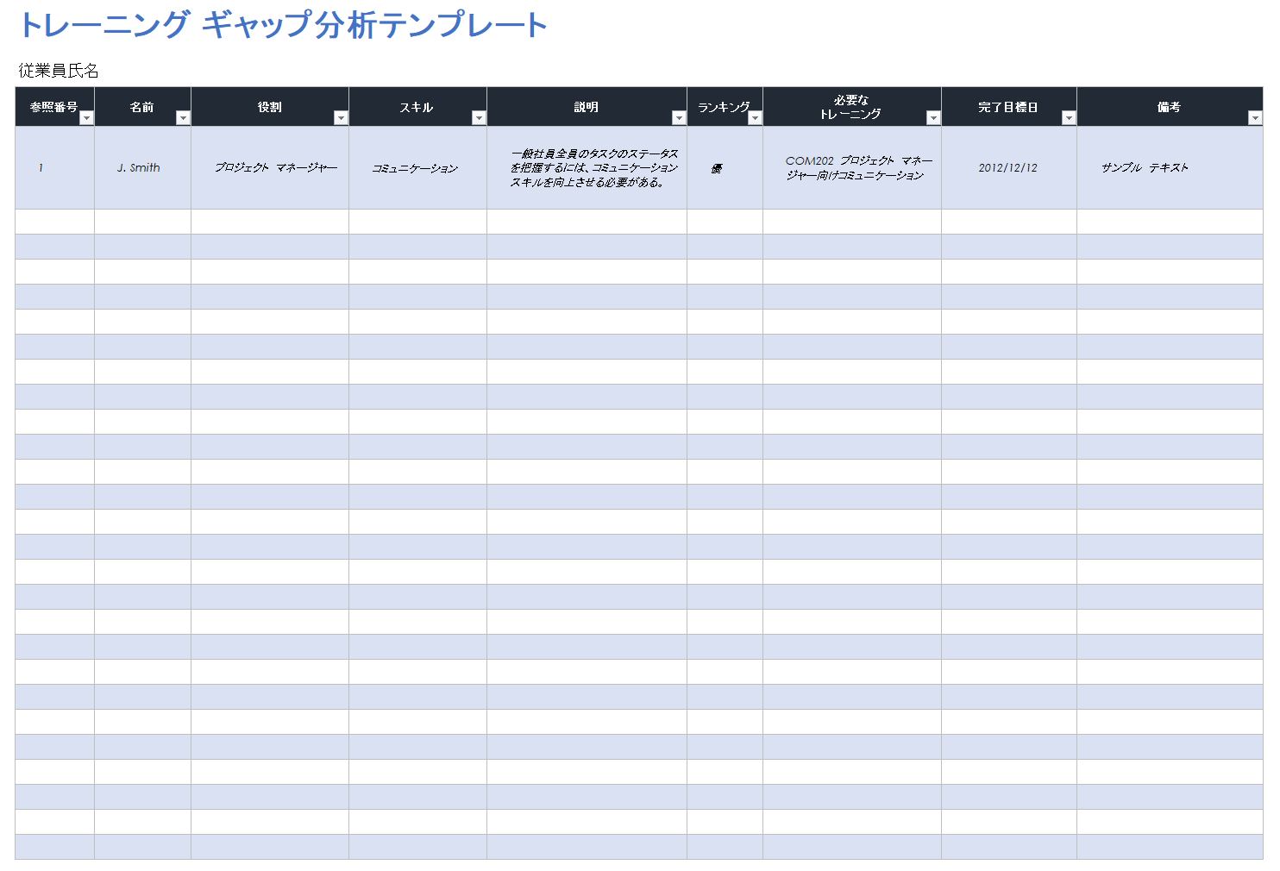Select the 名前 header cell
Screen dimensions: 1280x871
coord(142,107)
